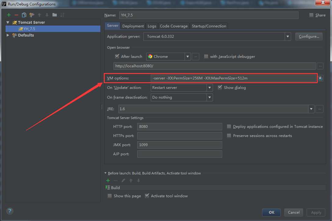Viewport: 332px width, 221px height.
Task: Close the Run/Debug Configurations dialog
Action: click(x=323, y=2)
